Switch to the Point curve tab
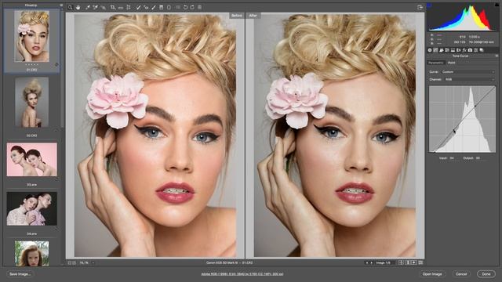The width and height of the screenshot is (502, 282). pyautogui.click(x=452, y=63)
